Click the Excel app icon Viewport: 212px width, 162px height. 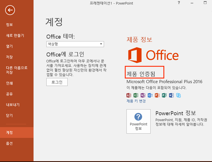(136, 95)
